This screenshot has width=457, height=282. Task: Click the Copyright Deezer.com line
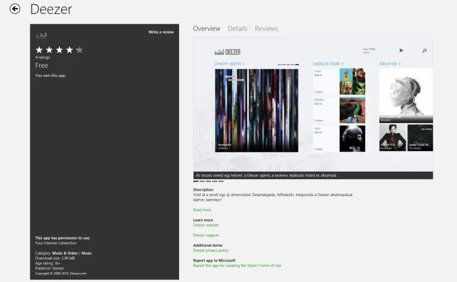60,273
